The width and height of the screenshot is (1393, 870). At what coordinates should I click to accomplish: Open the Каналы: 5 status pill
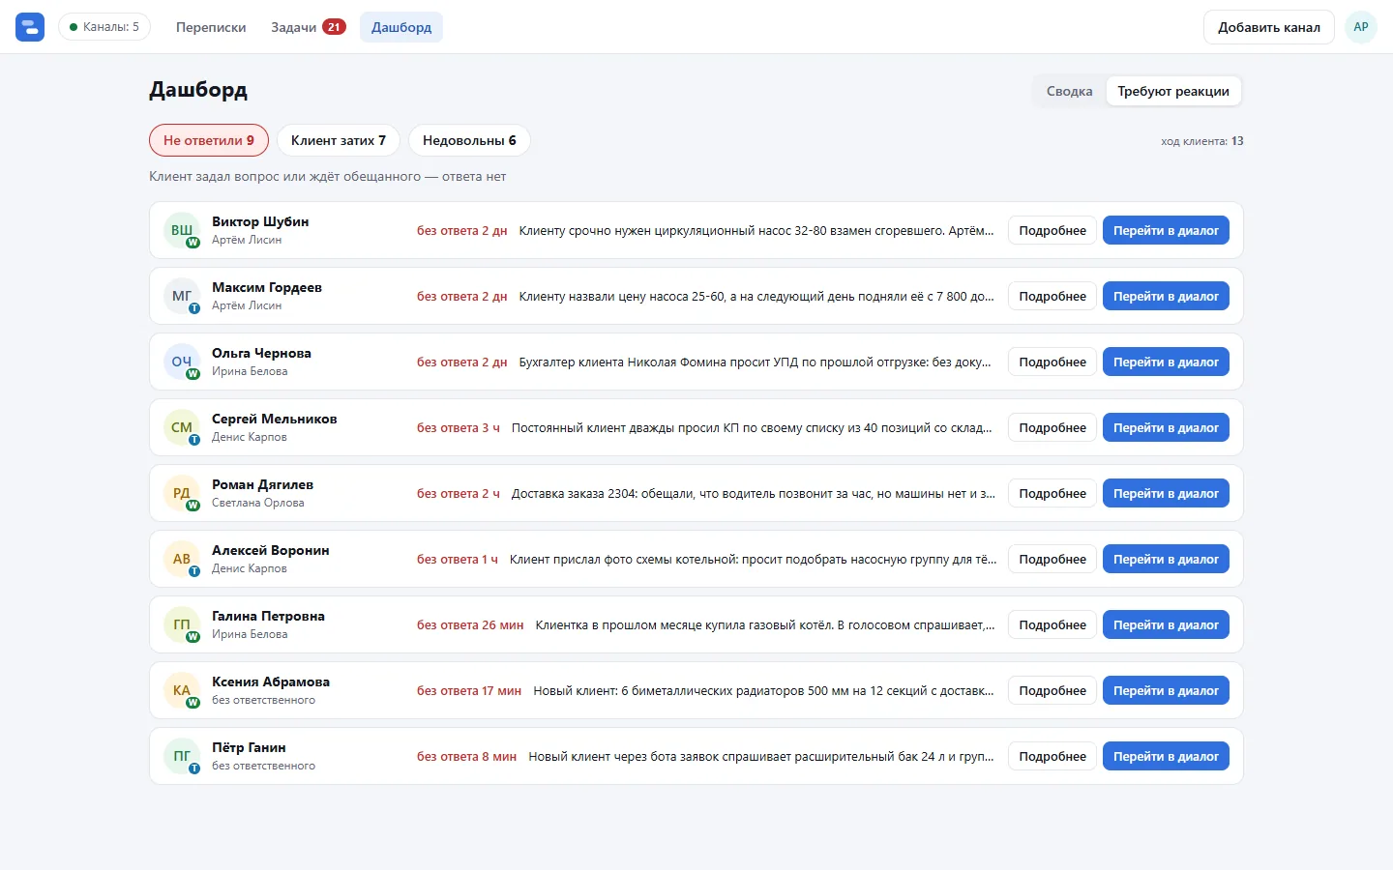pyautogui.click(x=104, y=27)
